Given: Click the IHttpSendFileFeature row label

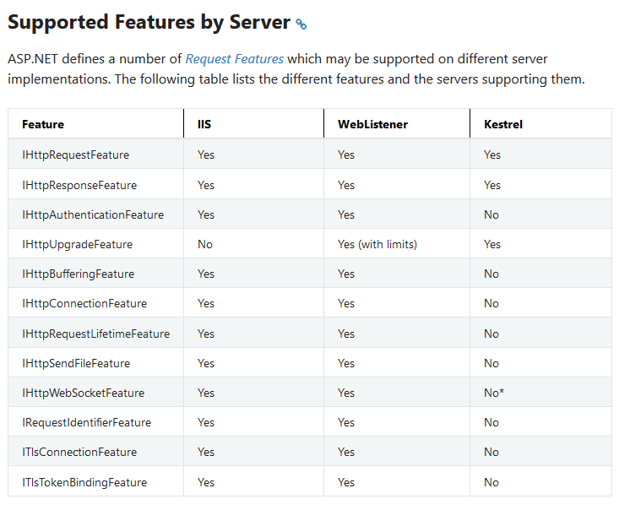Looking at the screenshot, I should [76, 363].
